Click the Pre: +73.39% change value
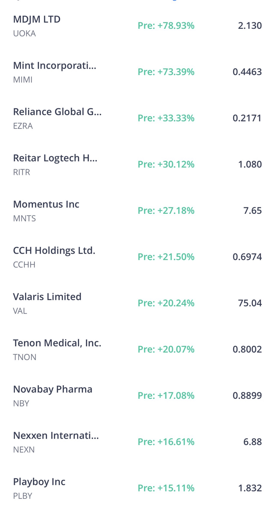The height and width of the screenshot is (519, 275). [x=166, y=72]
